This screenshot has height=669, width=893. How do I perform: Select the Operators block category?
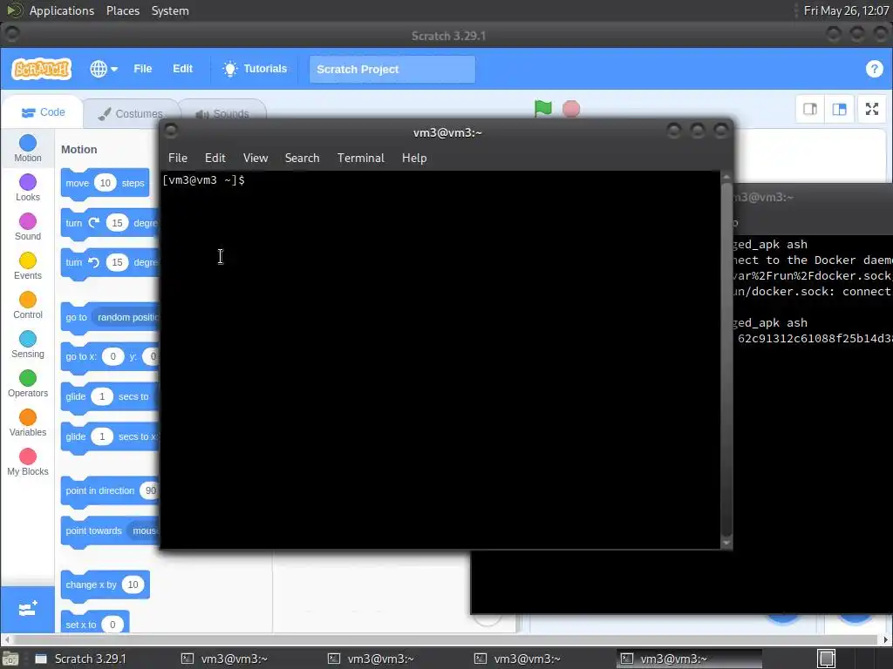[27, 384]
